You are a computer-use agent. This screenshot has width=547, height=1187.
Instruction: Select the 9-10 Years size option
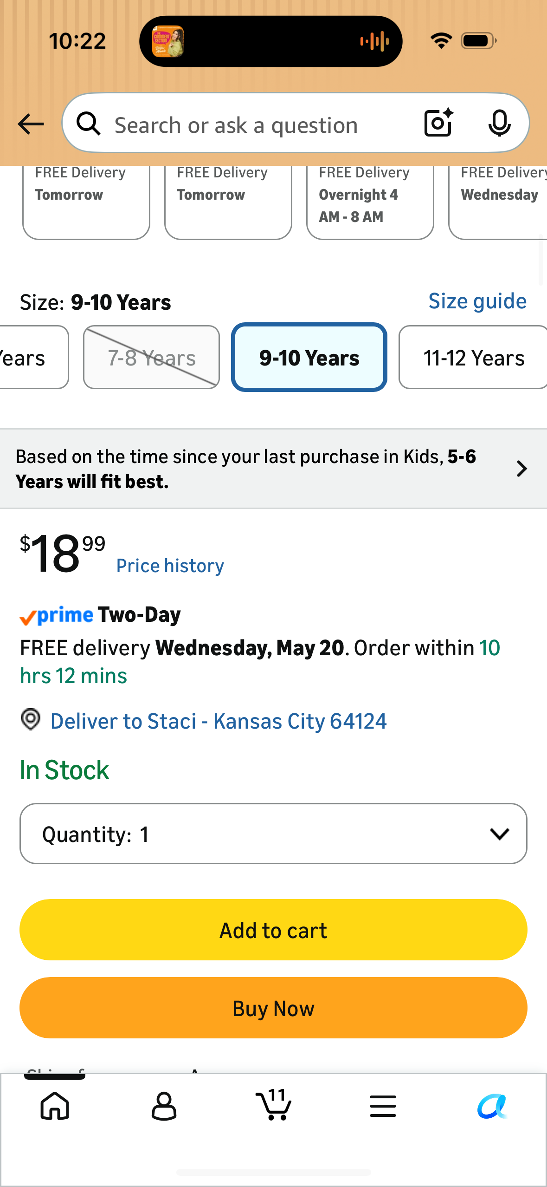coord(309,357)
